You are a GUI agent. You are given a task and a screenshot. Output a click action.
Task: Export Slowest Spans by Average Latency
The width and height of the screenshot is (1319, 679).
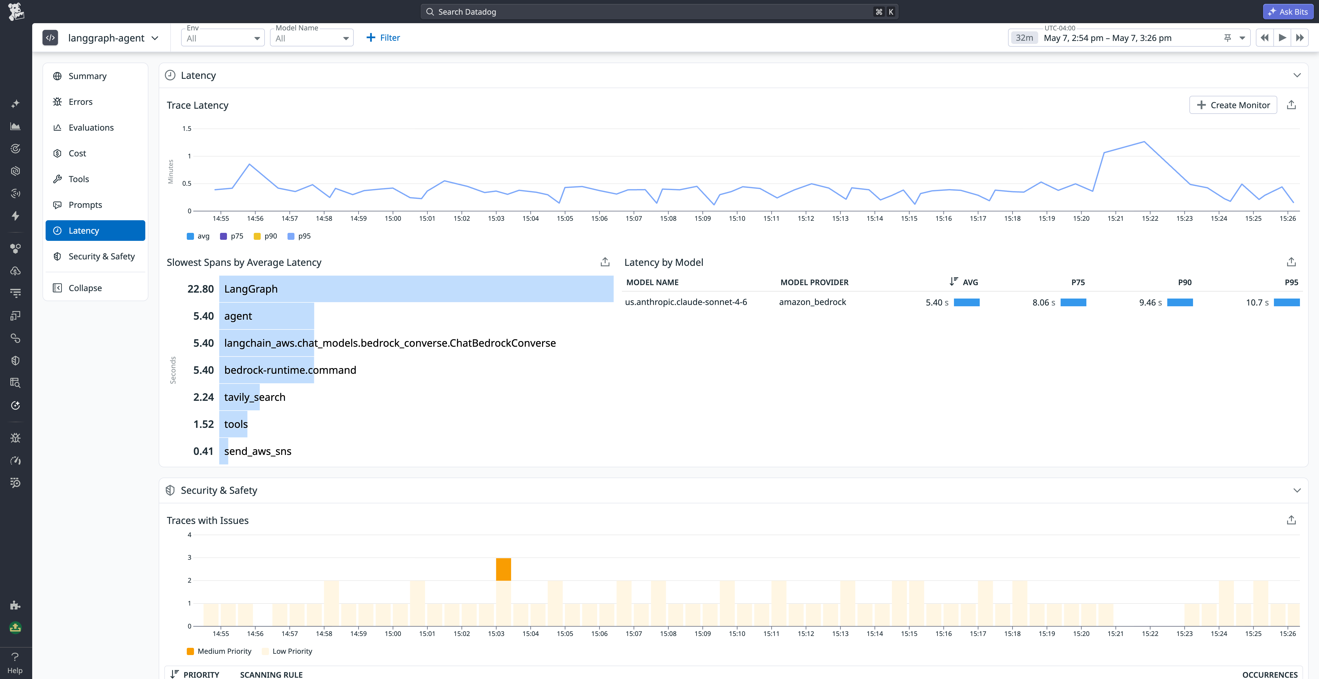coord(605,262)
